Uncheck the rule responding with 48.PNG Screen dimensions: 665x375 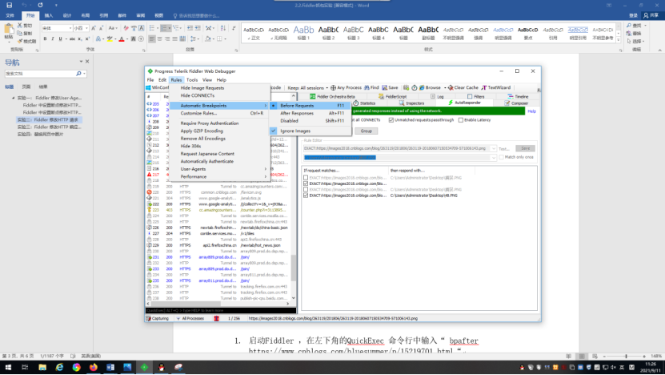click(x=306, y=196)
